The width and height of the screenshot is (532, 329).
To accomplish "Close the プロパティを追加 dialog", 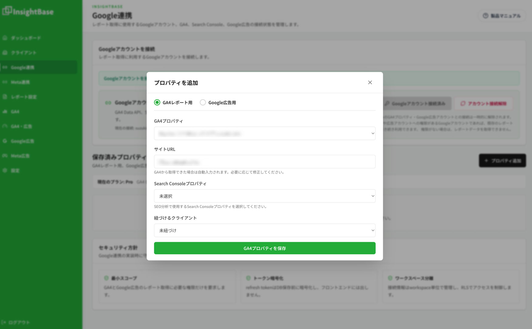I will click(x=370, y=82).
